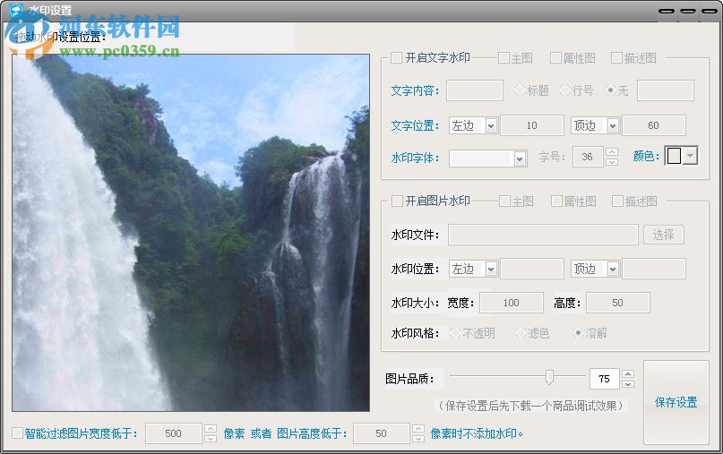
Task: Enable the text watermark checkbox 开启文字水印
Action: coord(397,58)
